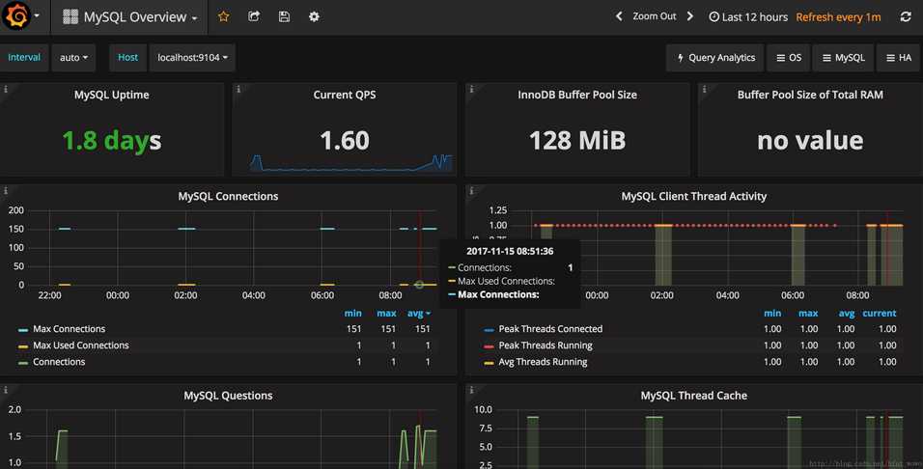
Task: Click the 1.8 days uptime value
Action: click(111, 141)
